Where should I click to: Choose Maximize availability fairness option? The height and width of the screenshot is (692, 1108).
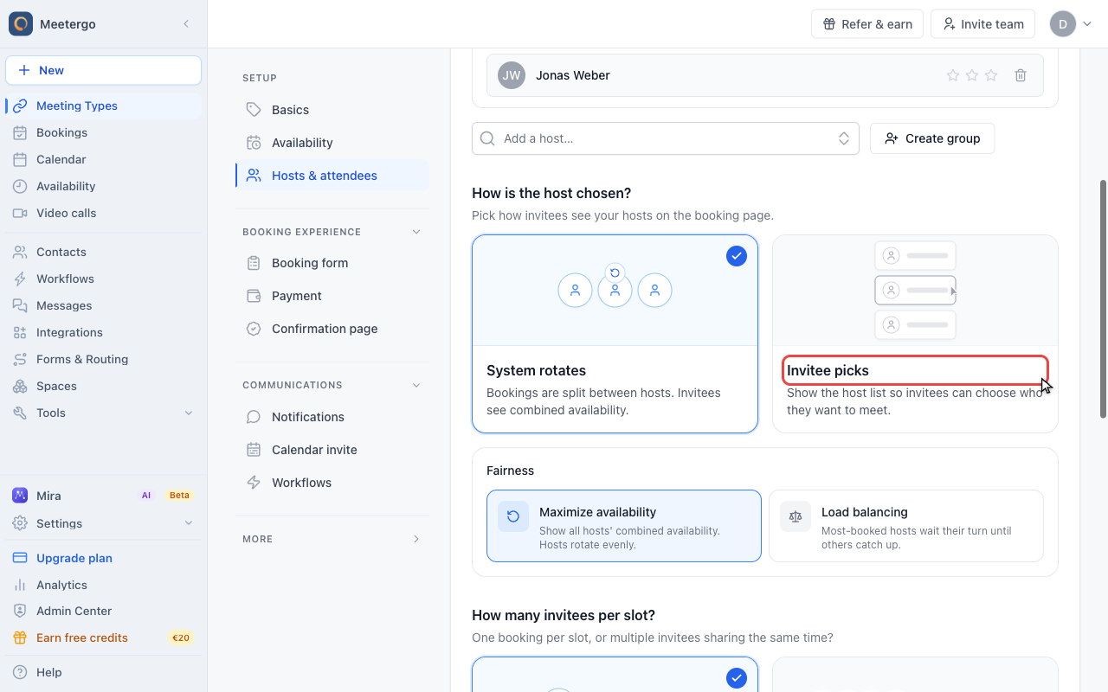pyautogui.click(x=624, y=526)
